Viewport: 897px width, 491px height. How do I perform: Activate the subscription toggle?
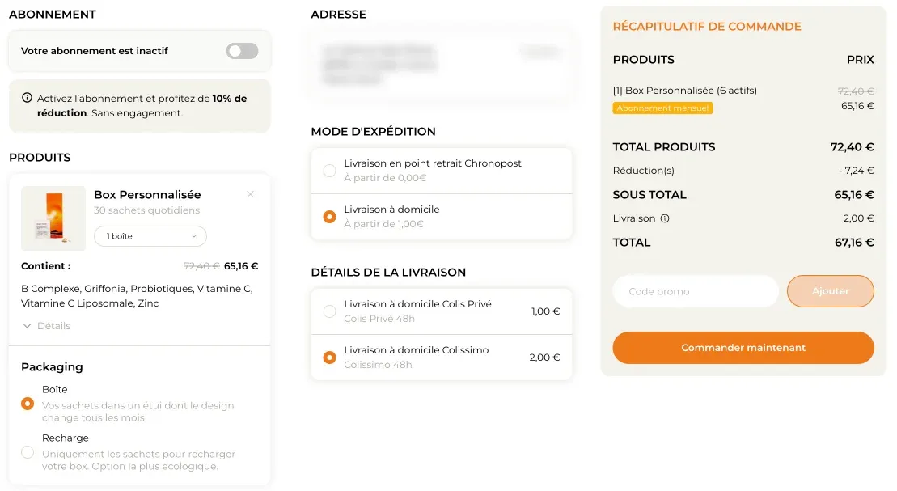(241, 50)
